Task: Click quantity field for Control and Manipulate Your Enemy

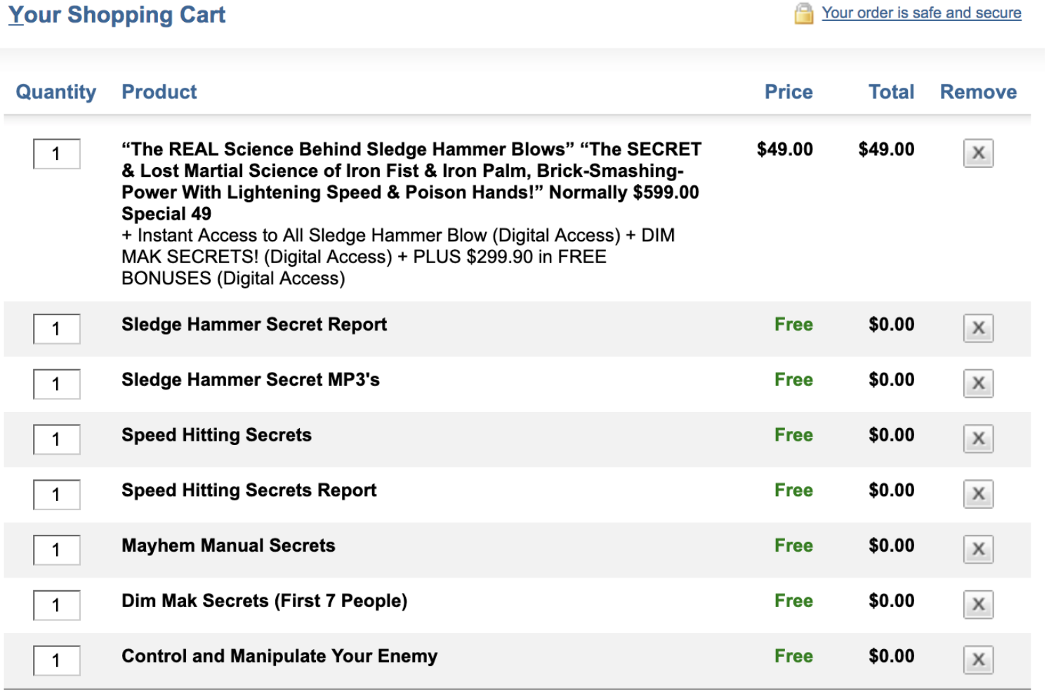Action: click(x=57, y=660)
